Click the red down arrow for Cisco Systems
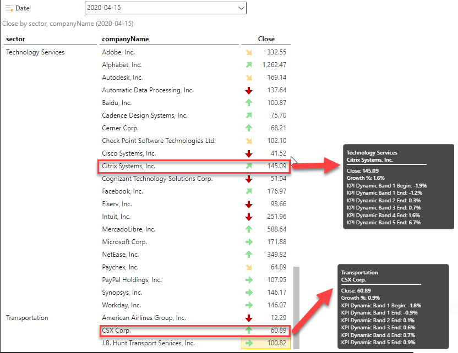This screenshot has height=353, width=458. [x=249, y=153]
